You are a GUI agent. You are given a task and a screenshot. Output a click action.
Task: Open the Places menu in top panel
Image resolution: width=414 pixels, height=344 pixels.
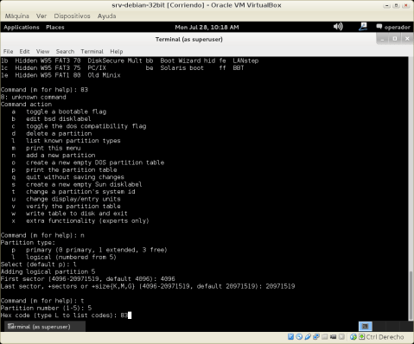coord(55,27)
